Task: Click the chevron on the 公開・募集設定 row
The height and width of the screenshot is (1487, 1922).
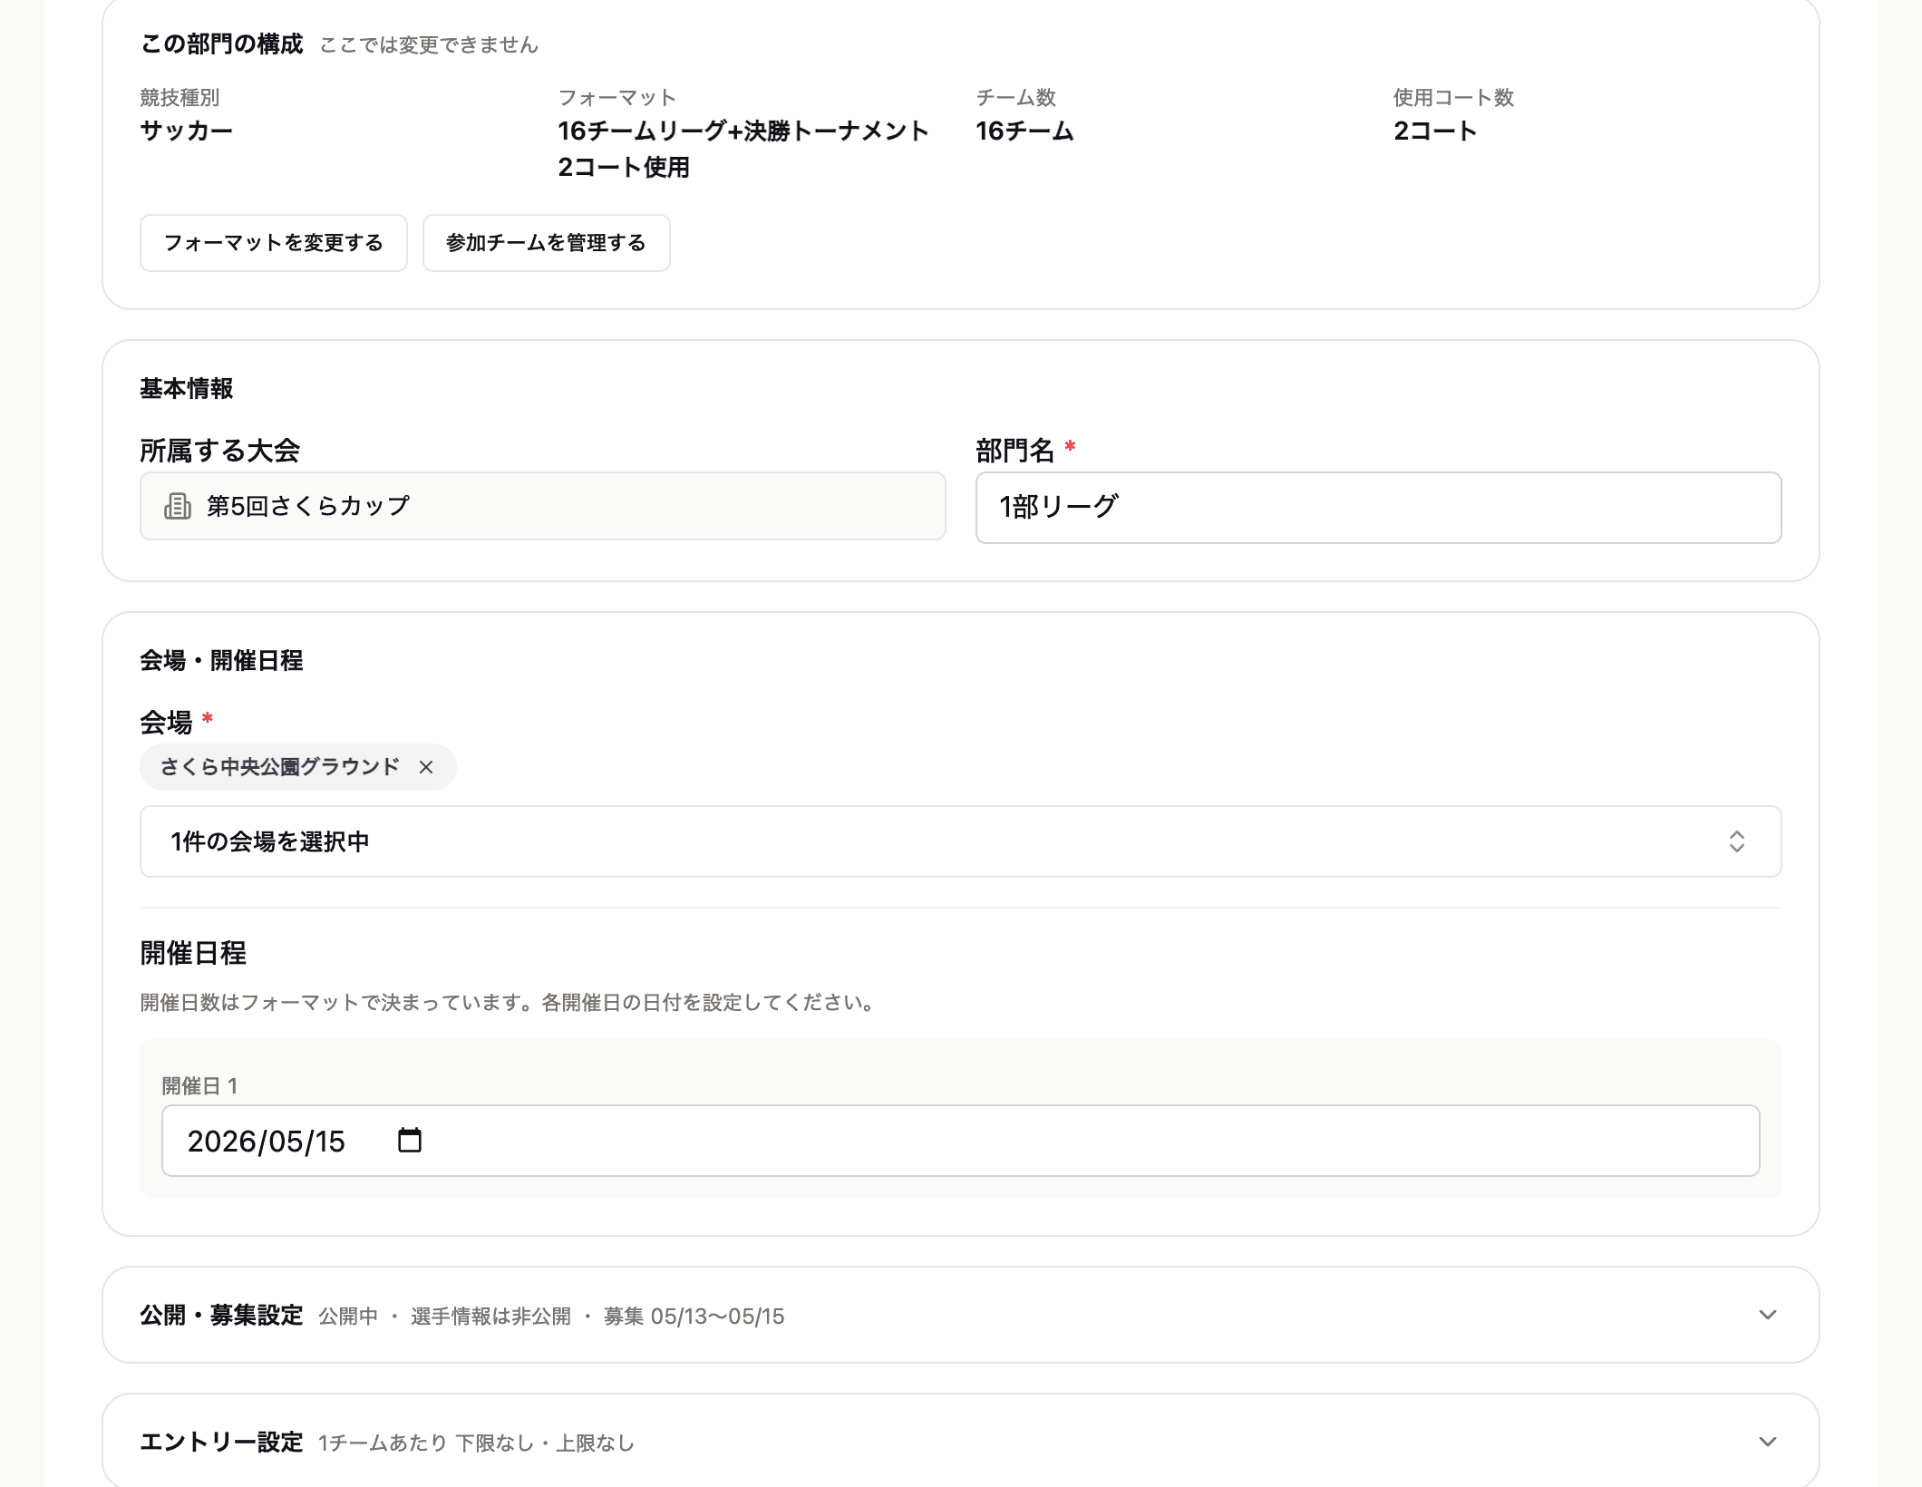Action: tap(1767, 1315)
